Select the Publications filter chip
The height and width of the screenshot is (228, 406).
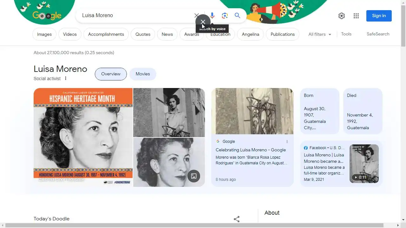click(x=283, y=34)
